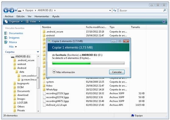Select Others folder in tree
170x120 pixels.
(x=21, y=107)
